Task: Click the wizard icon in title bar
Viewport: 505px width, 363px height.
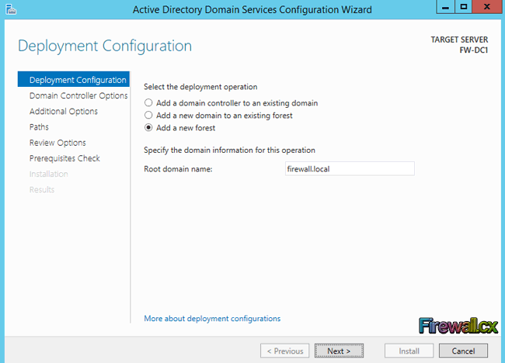Action: [x=11, y=9]
